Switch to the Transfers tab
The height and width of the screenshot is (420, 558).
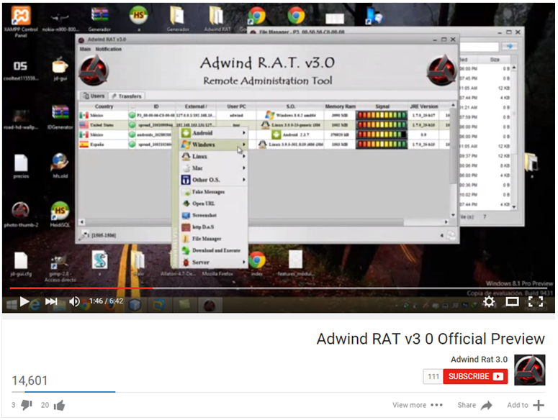(x=126, y=96)
